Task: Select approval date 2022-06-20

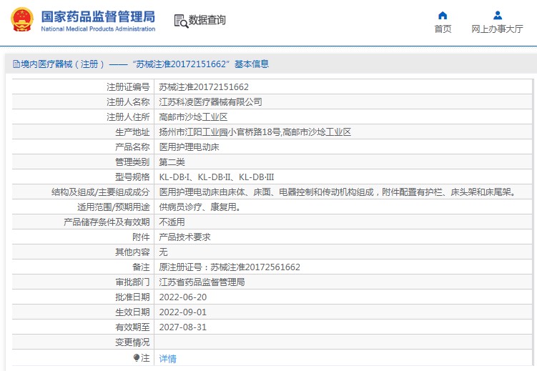Action: point(183,297)
